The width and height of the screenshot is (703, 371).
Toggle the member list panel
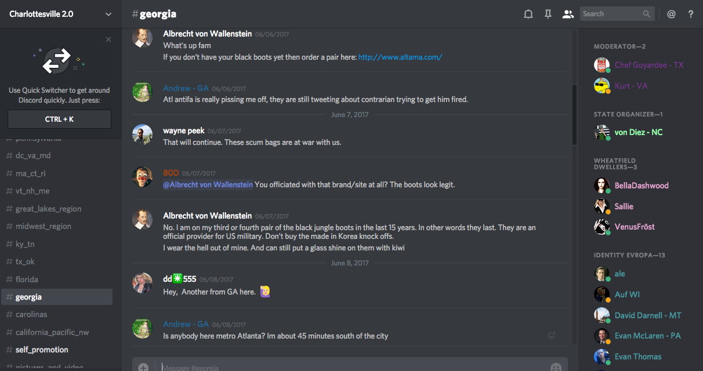(568, 14)
